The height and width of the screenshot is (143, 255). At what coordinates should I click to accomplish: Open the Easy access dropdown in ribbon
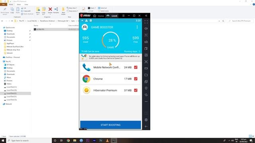pyautogui.click(x=73, y=11)
